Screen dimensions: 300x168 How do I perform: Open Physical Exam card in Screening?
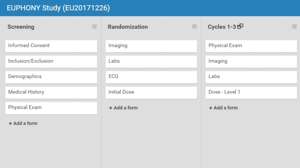[51, 108]
